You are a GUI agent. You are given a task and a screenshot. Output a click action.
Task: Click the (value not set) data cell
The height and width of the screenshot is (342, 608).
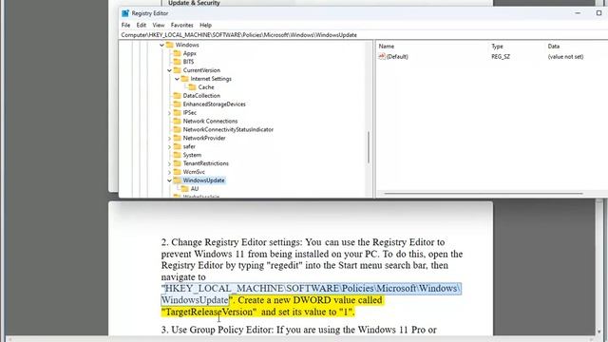(565, 57)
